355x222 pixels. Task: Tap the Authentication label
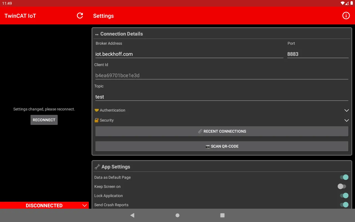[x=113, y=110]
